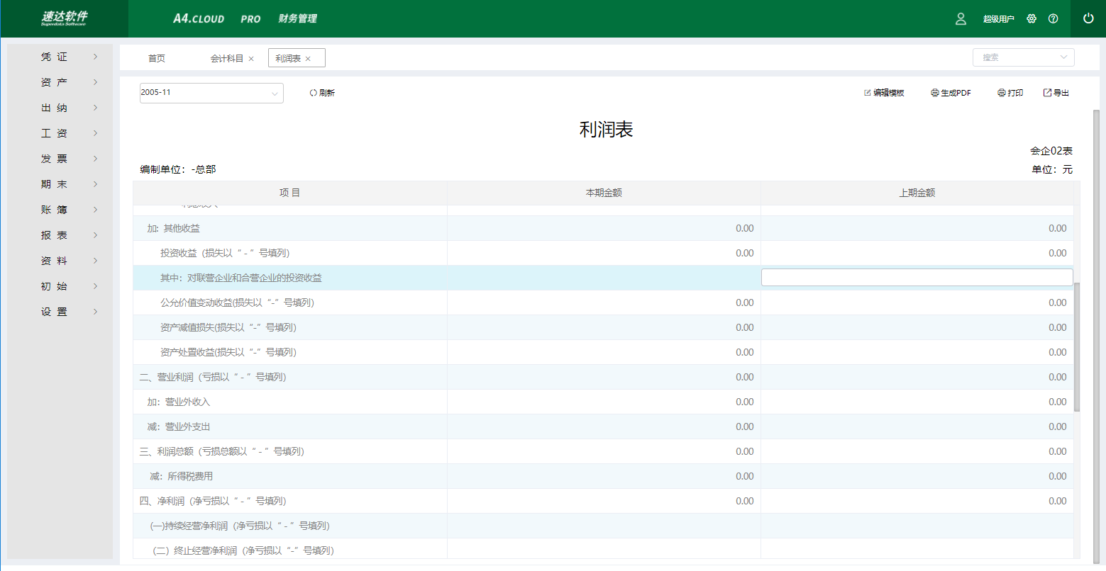Screen dimensions: 1106x571
Task: Switch to the 会计科目 tab
Action: click(226, 58)
